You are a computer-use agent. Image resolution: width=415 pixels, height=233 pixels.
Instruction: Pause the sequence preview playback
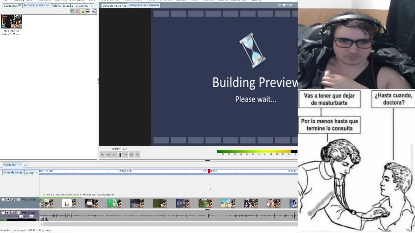click(x=120, y=155)
